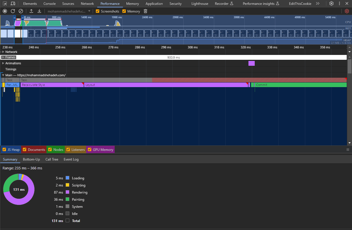
Task: Clear the recording with the clear icon
Action: 21,11
